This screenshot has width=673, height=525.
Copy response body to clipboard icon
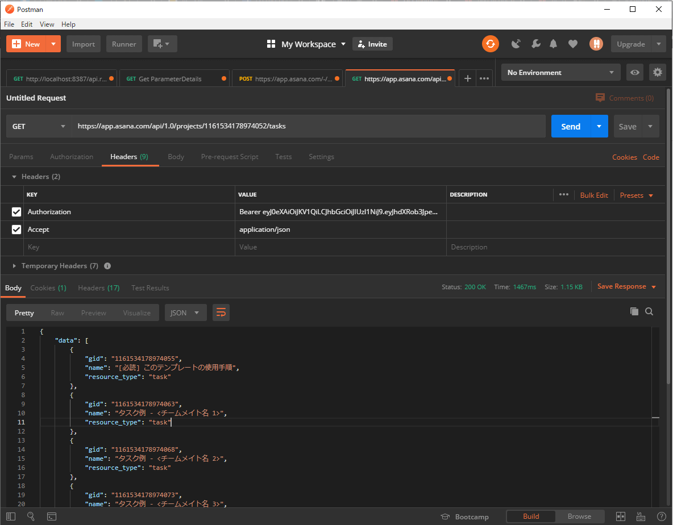click(634, 311)
